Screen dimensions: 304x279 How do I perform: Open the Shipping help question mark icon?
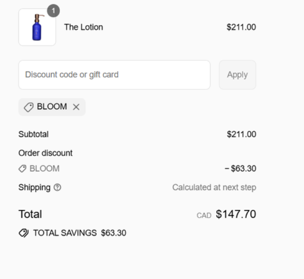[57, 188]
